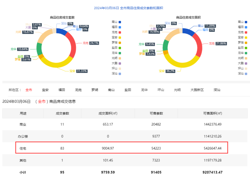Click the 成交面积(㎡) column header
This screenshot has height=178, width=250.
point(108,113)
